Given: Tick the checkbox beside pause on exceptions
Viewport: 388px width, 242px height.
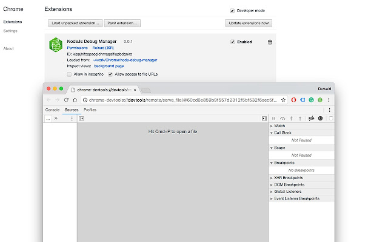Looking at the screenshot, I should 331,119.
